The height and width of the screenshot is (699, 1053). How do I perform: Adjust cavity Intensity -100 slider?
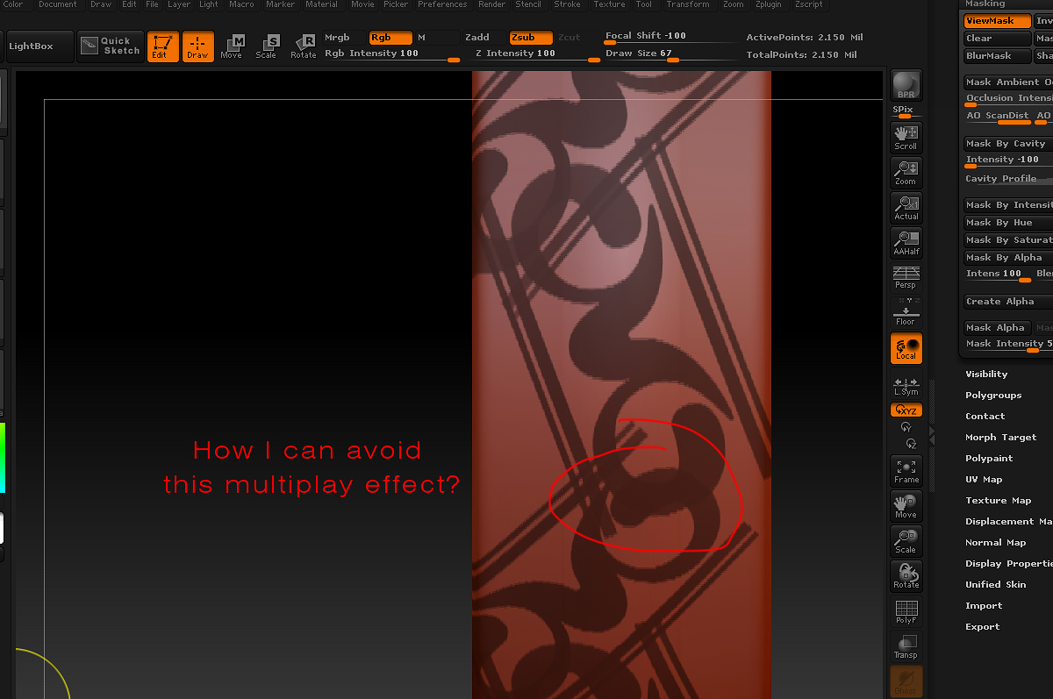1008,160
